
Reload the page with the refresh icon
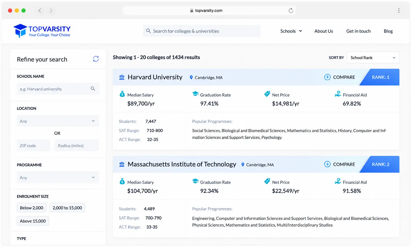291,10
